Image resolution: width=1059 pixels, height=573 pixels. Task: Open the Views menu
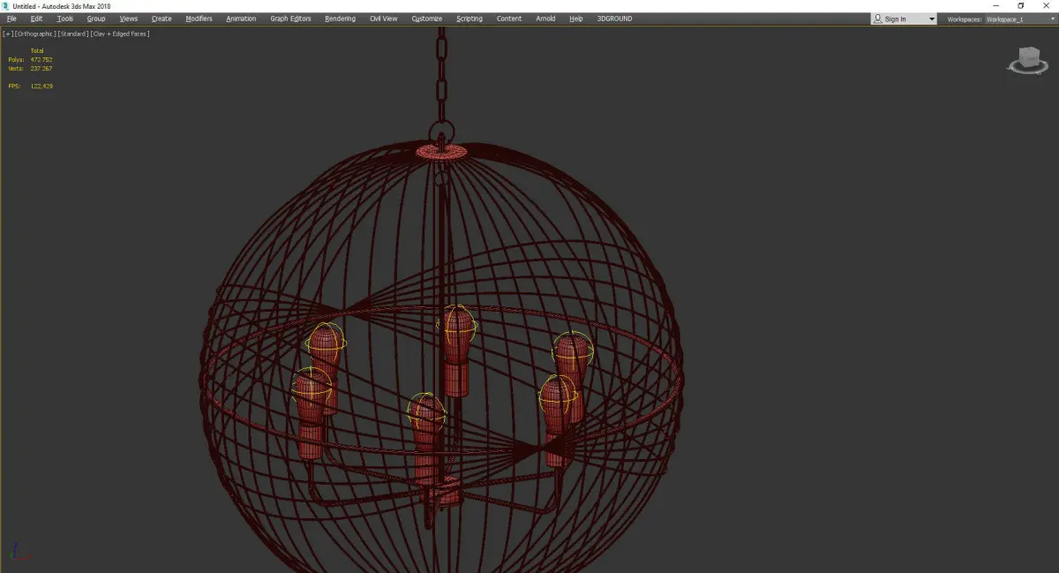(x=129, y=19)
